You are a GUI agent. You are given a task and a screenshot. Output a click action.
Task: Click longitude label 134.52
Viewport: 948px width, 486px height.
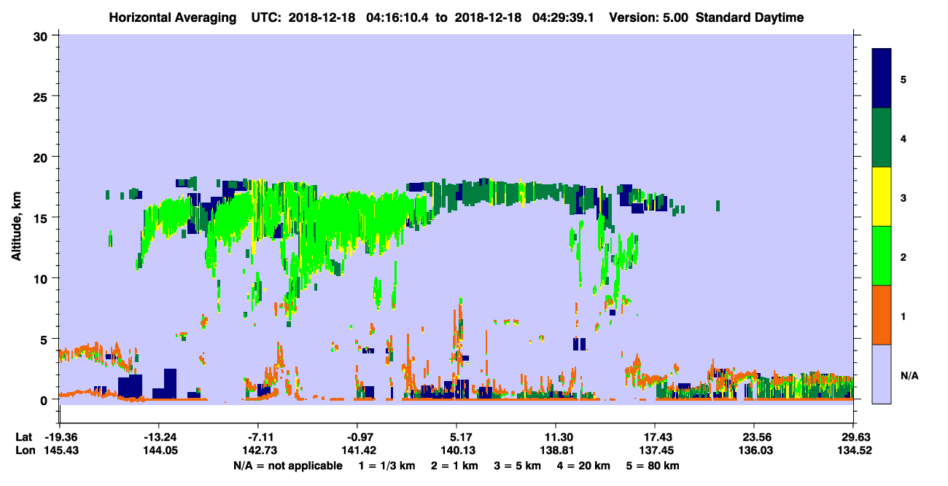(853, 450)
